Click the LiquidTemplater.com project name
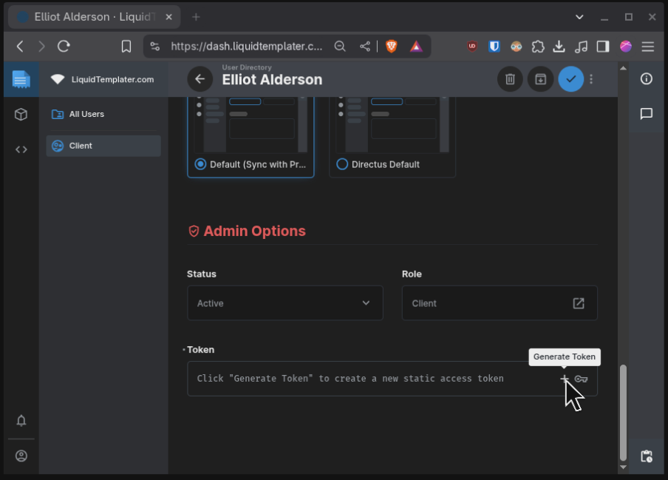This screenshot has width=668, height=480. 112,79
